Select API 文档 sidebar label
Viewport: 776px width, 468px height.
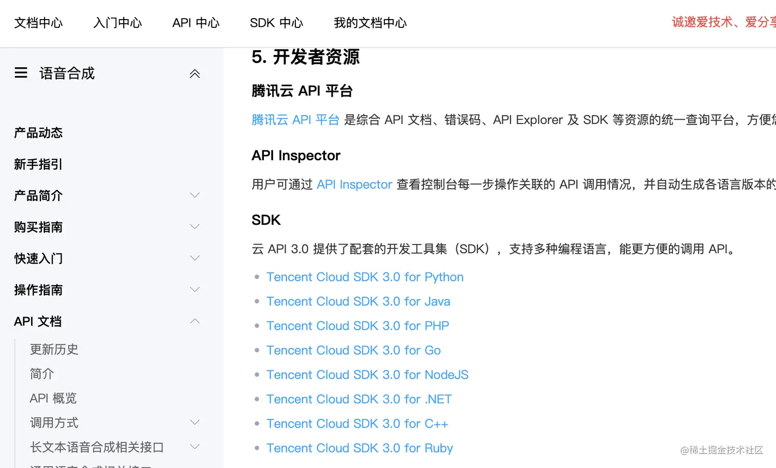click(x=38, y=322)
